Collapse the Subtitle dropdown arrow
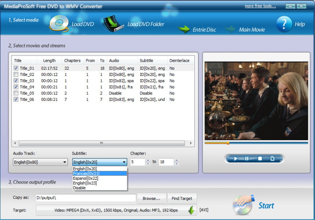Image resolution: width=315 pixels, height=220 pixels. (124, 162)
